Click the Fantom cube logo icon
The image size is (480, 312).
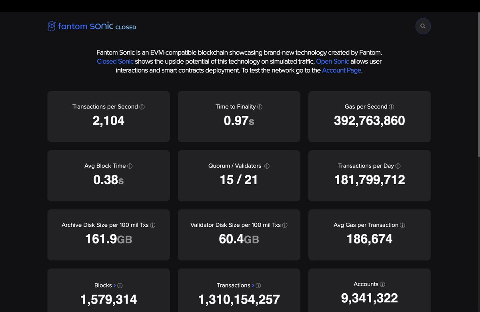[52, 26]
